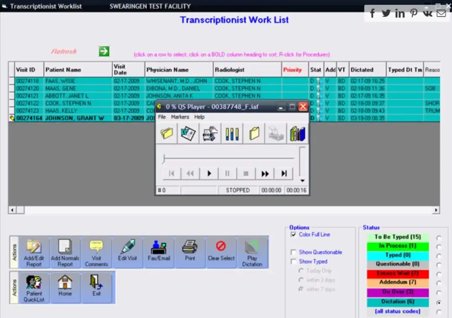Enable the Show Questionable checkbox
This screenshot has height=318, width=452.
tap(294, 252)
